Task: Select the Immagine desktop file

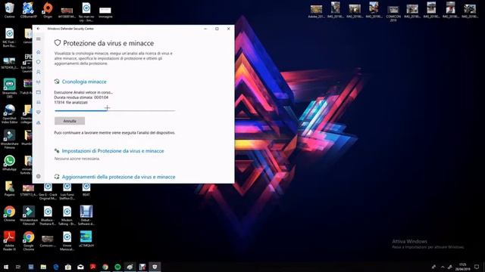Action: (105, 12)
